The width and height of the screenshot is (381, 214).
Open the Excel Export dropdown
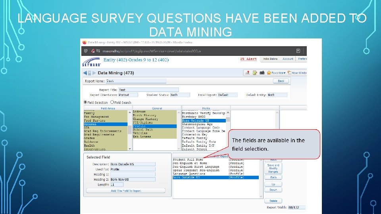(x=228, y=95)
